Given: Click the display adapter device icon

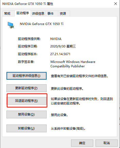Looking at the screenshot, I should click(11, 25).
